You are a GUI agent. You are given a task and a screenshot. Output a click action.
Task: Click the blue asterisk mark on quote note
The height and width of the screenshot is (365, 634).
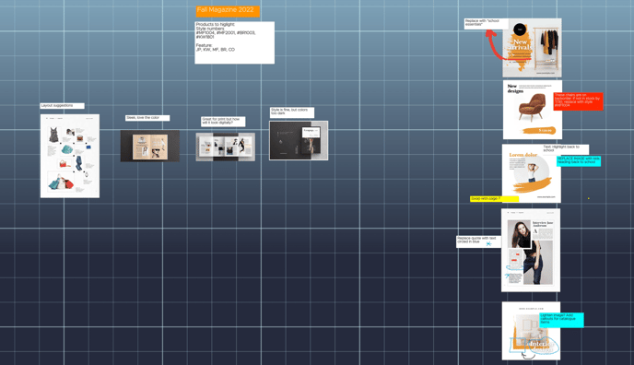point(488,243)
